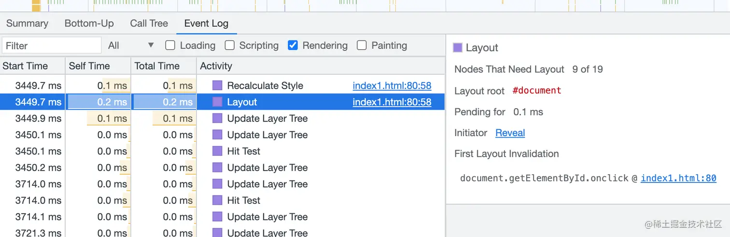The height and width of the screenshot is (237, 730).
Task: Click the #document layout root value
Action: pyautogui.click(x=537, y=90)
